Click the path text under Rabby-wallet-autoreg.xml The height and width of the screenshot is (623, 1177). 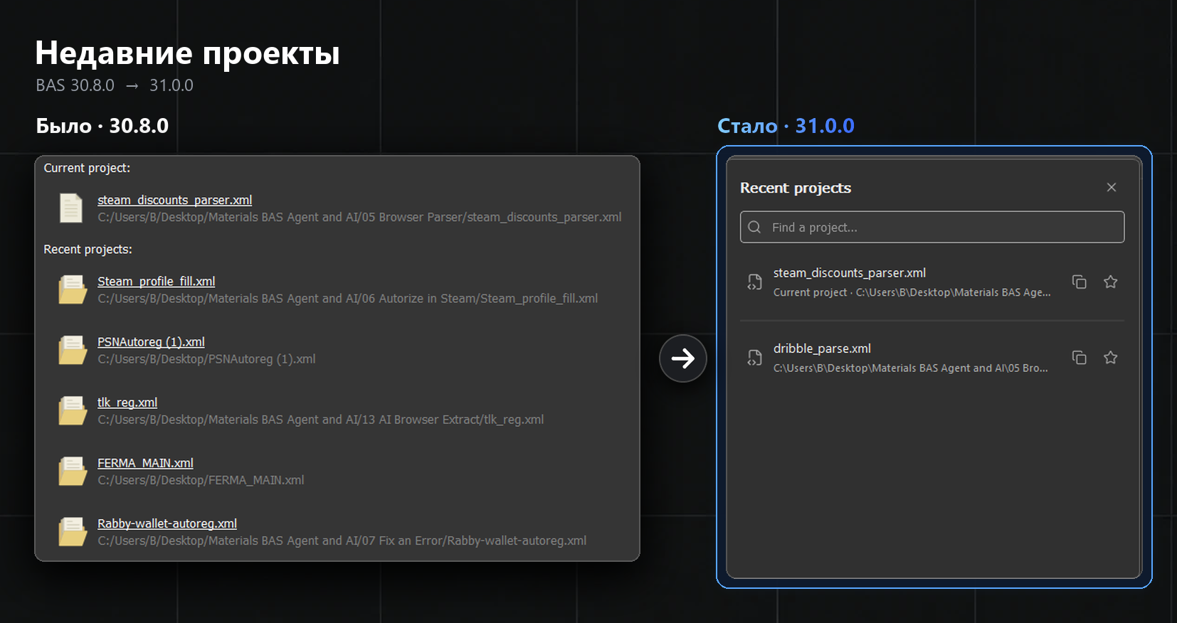click(342, 541)
